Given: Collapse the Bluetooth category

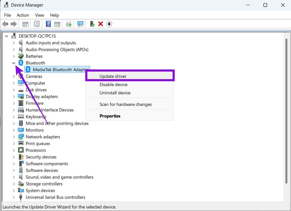Looking at the screenshot, I should point(14,63).
